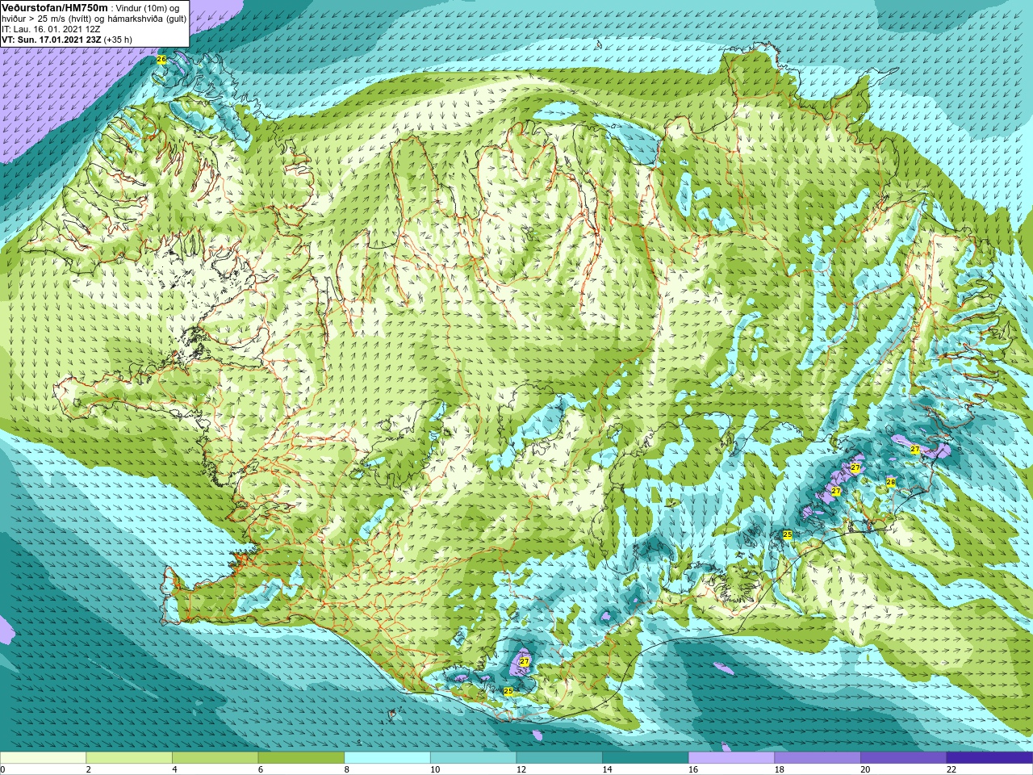Click the scale label '14'
Screen dimensions: 1033x775
[607, 769]
